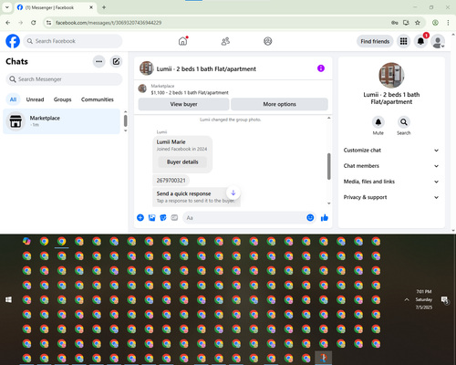Open Buyer details for Lumii Marie
456x365 pixels.
coord(182,162)
